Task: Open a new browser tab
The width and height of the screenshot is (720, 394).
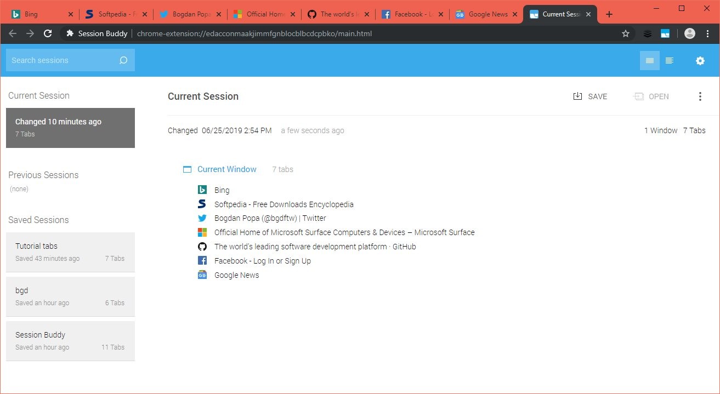Action: pyautogui.click(x=609, y=14)
